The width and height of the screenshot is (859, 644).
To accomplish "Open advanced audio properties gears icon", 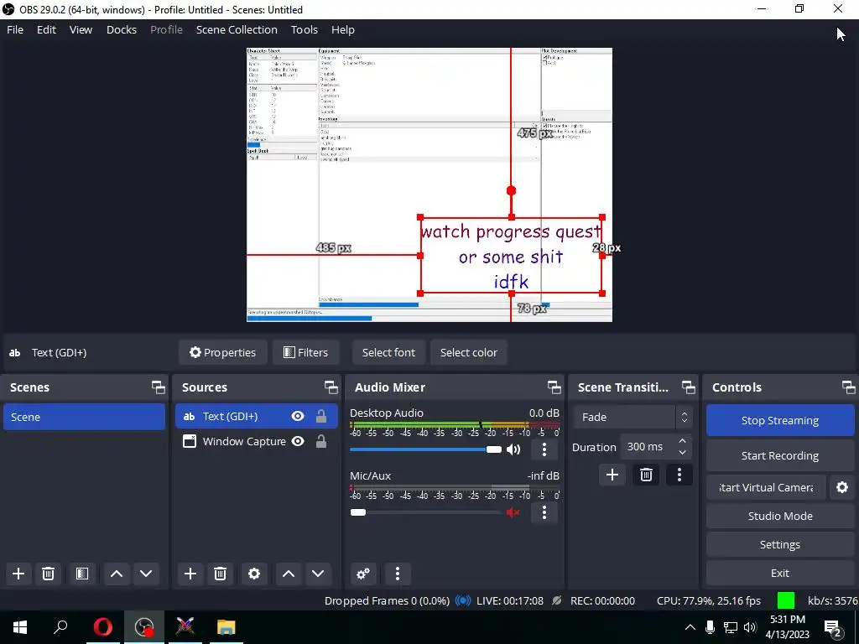I will (363, 574).
